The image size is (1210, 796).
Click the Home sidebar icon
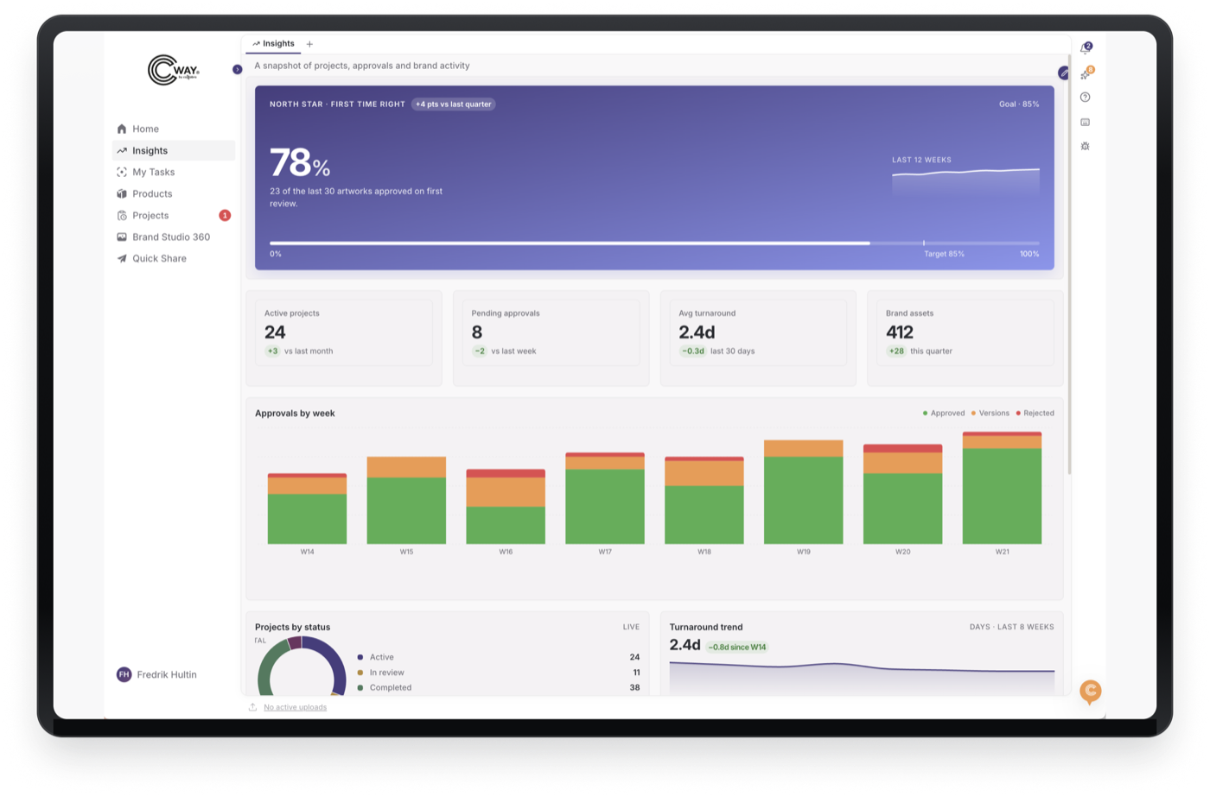point(122,129)
